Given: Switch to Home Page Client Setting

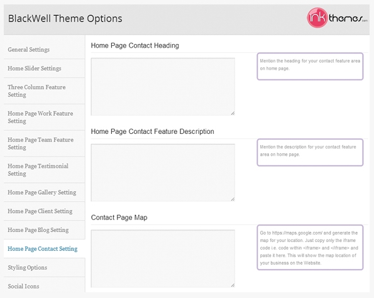Looking at the screenshot, I should [40, 211].
